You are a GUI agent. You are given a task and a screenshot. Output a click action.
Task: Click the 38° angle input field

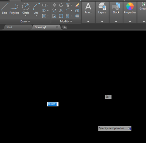pyautogui.click(x=108, y=97)
